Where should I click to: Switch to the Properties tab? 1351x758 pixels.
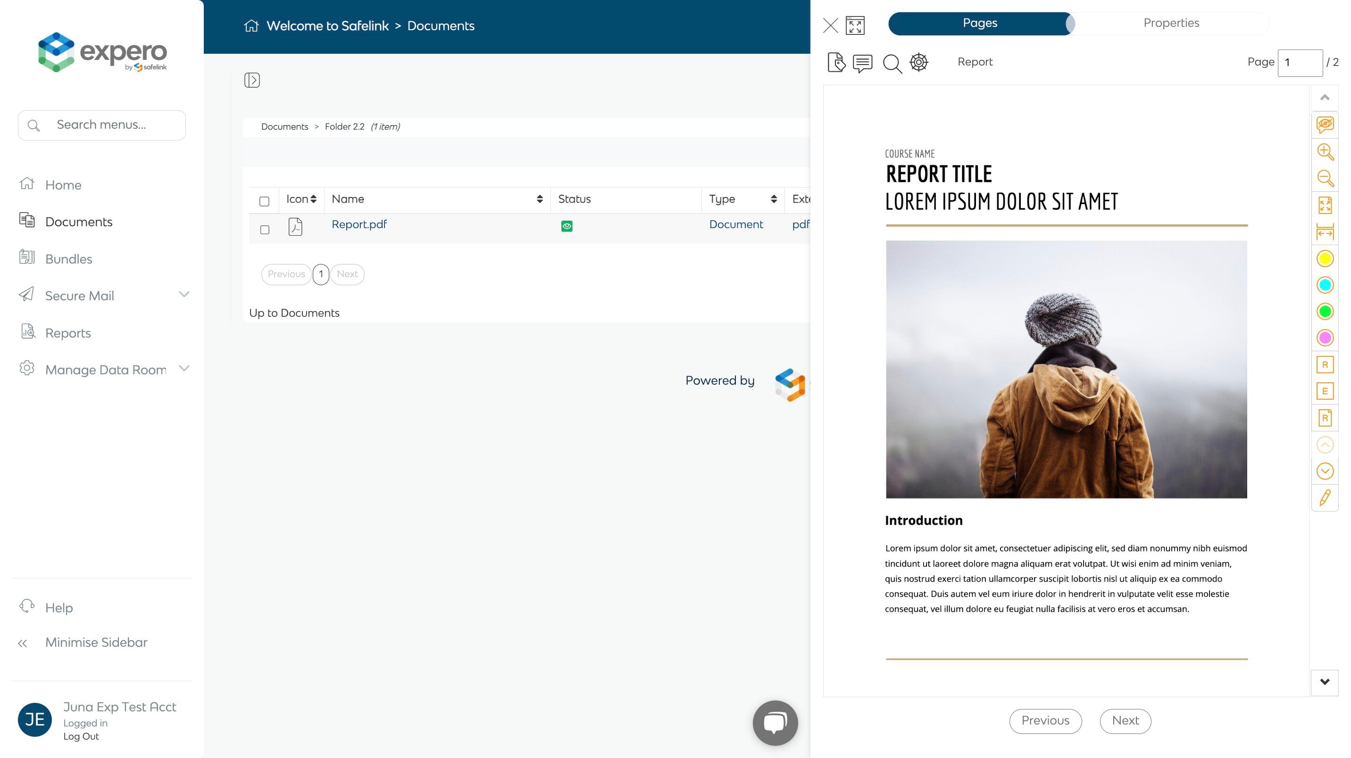click(x=1171, y=23)
